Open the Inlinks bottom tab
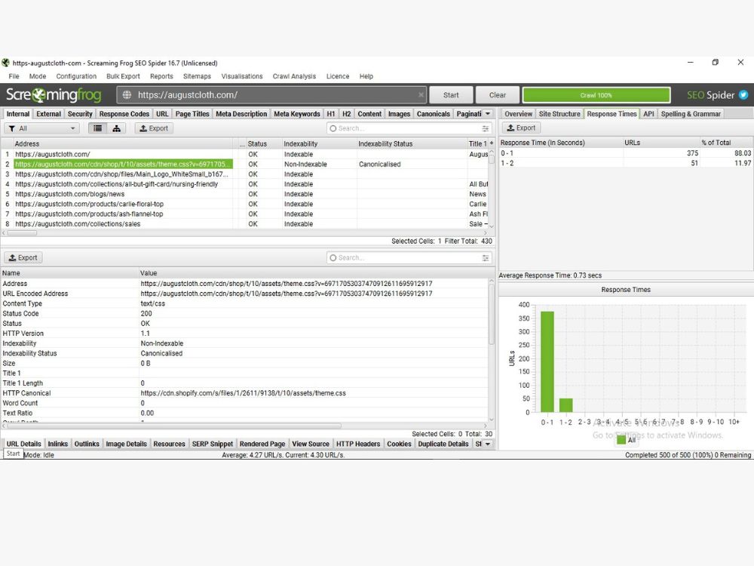The width and height of the screenshot is (754, 566). pos(58,444)
